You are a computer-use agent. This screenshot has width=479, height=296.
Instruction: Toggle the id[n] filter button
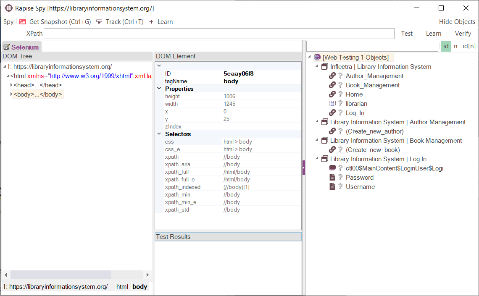[x=469, y=46]
